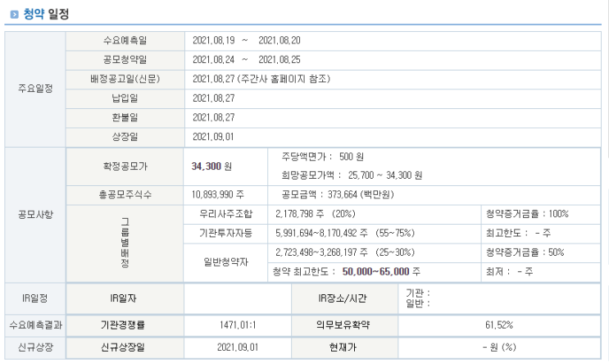
Task: Click the 신규상장일 date 2021.09.01
Action: [x=238, y=348]
